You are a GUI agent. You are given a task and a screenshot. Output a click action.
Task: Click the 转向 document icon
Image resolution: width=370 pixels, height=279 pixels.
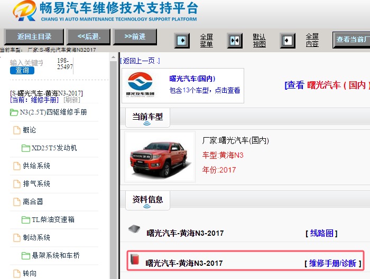tap(17, 274)
